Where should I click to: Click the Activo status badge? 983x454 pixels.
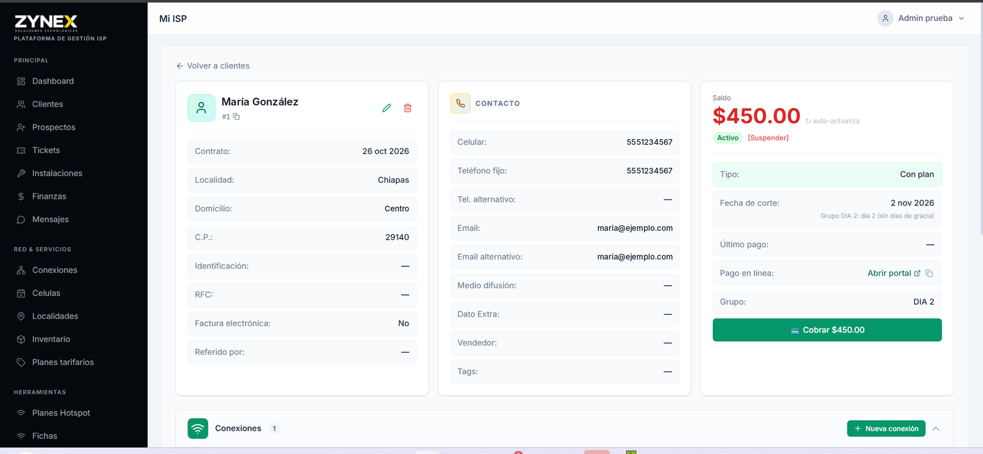click(x=727, y=138)
